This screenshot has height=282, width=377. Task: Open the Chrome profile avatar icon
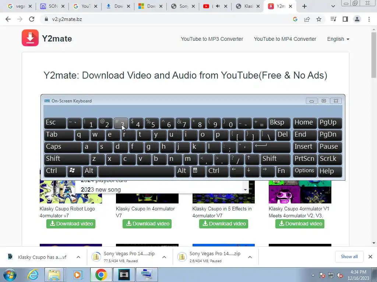pyautogui.click(x=357, y=19)
